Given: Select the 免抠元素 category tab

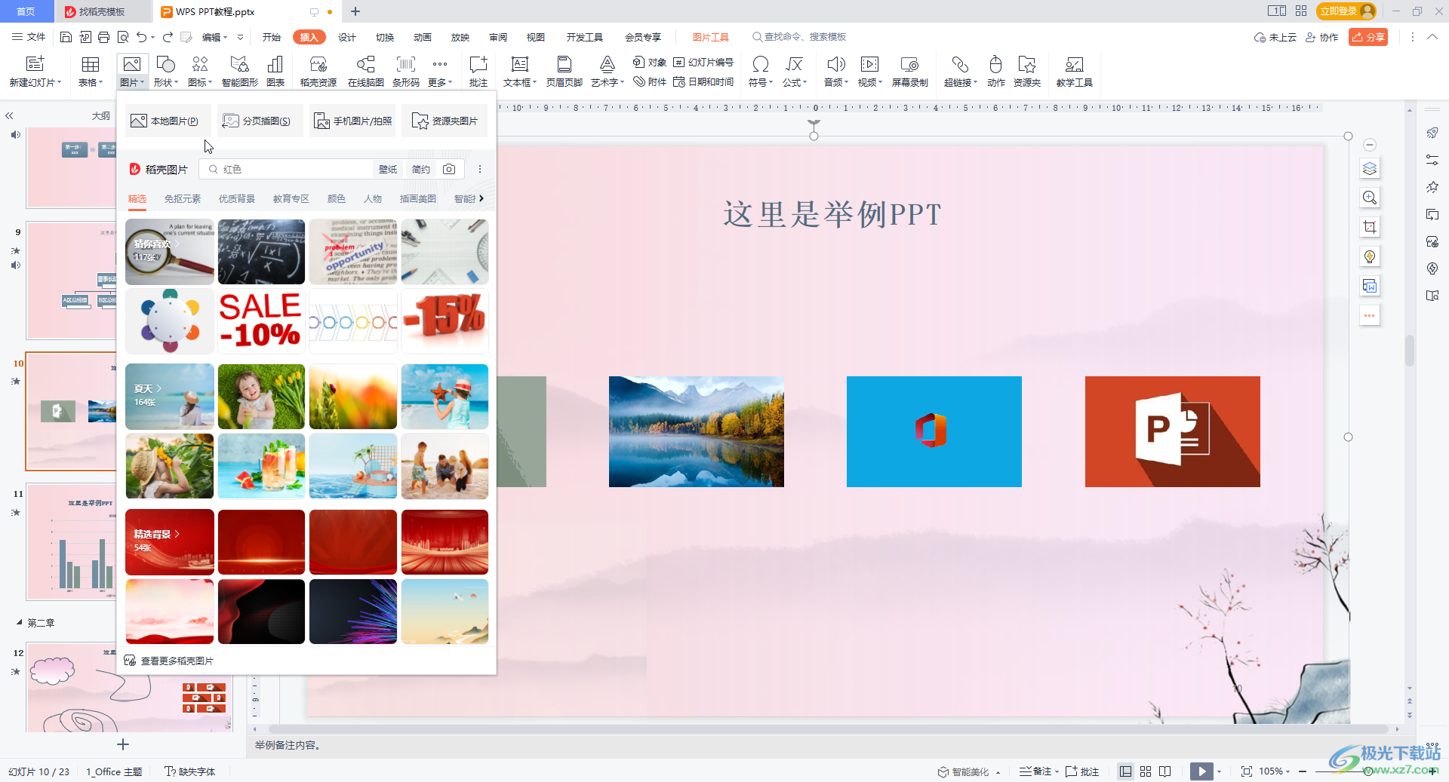Looking at the screenshot, I should (x=183, y=198).
